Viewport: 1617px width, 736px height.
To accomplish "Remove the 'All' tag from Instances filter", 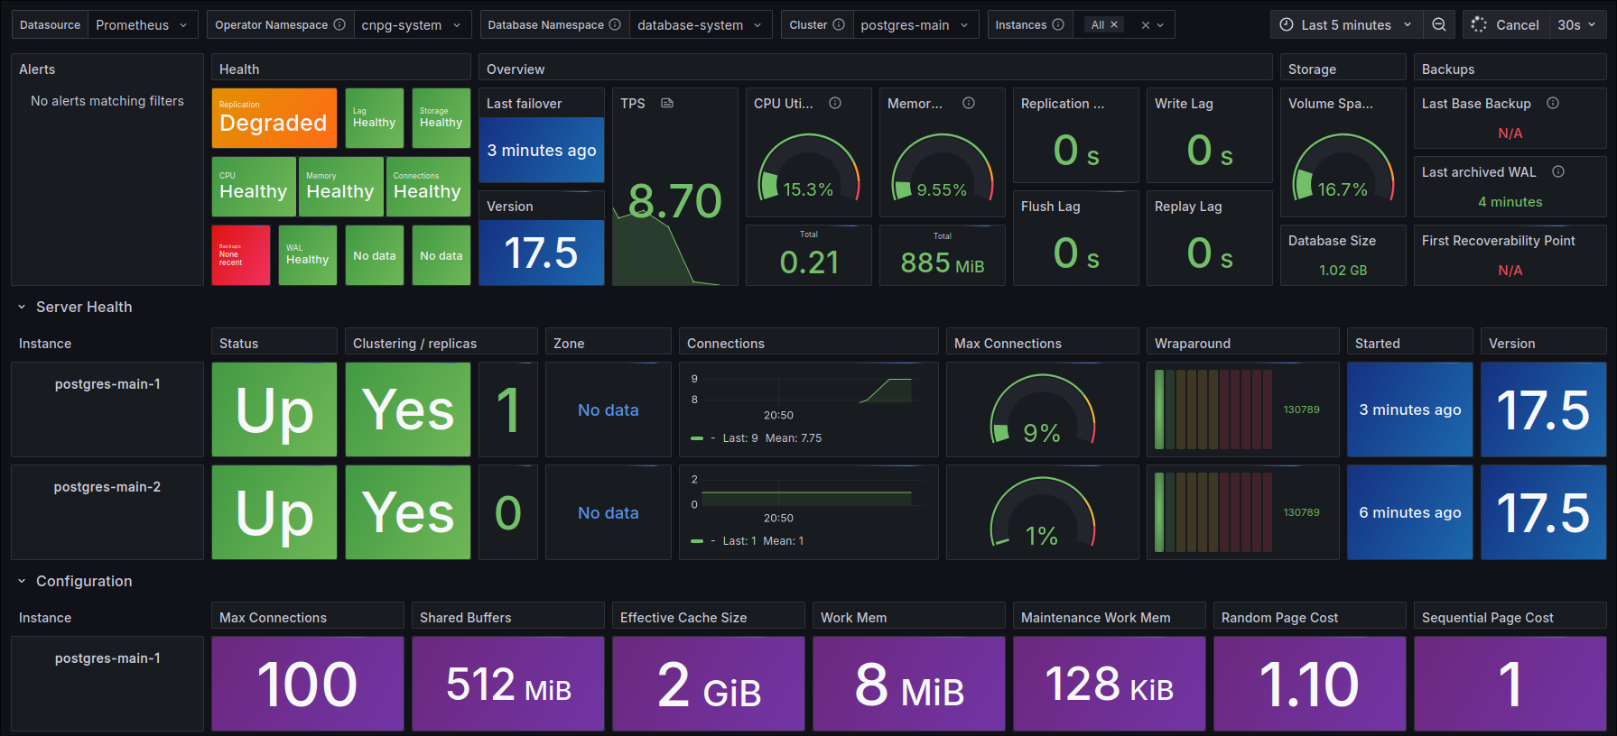I will pyautogui.click(x=1114, y=25).
